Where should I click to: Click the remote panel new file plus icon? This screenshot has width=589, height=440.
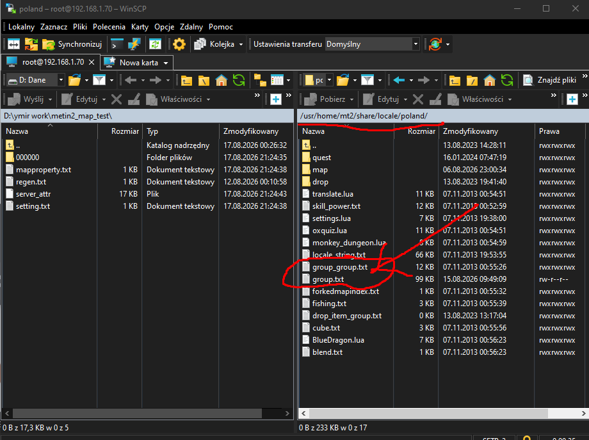pyautogui.click(x=572, y=99)
